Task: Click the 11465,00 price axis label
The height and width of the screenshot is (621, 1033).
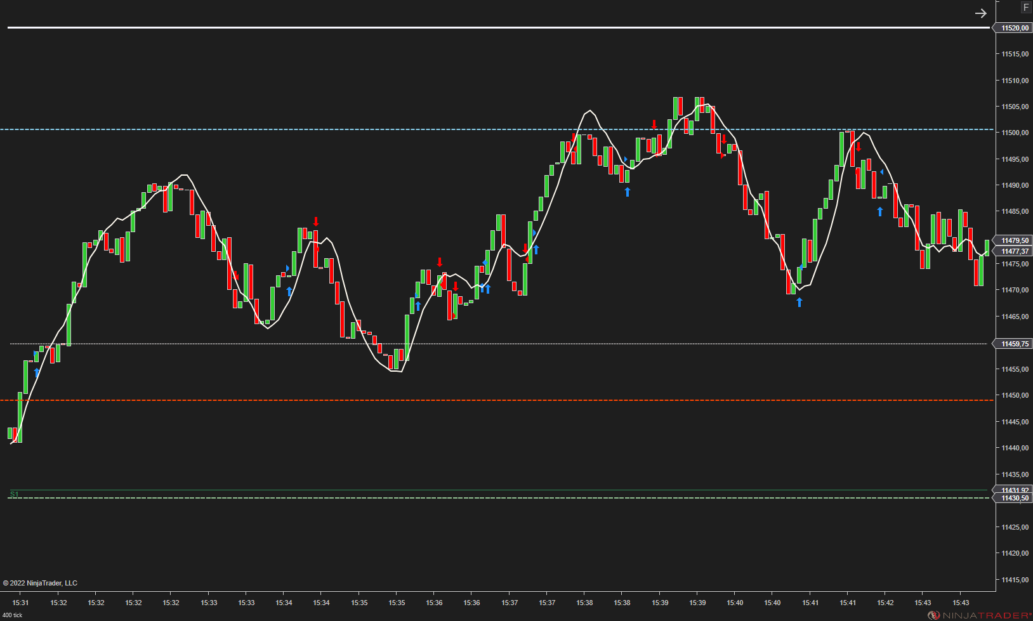Action: (x=1015, y=317)
